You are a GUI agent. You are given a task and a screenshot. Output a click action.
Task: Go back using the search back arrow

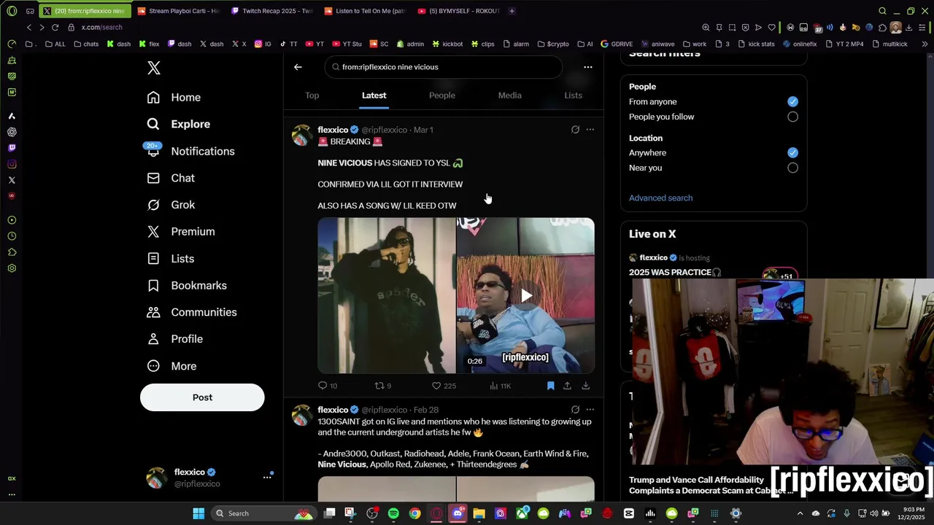298,67
